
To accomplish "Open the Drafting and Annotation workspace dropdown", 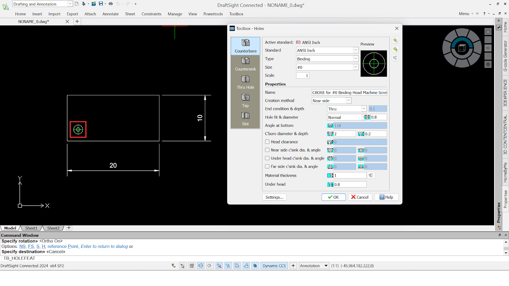I will [x=43, y=4].
